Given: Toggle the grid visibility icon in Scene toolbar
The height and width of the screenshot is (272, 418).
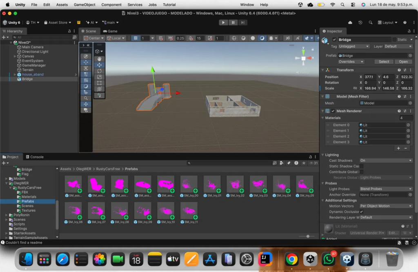Looking at the screenshot, I should (136, 38).
